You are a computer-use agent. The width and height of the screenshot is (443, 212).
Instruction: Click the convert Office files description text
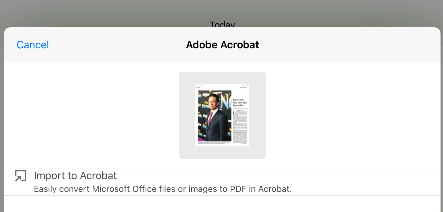(163, 189)
